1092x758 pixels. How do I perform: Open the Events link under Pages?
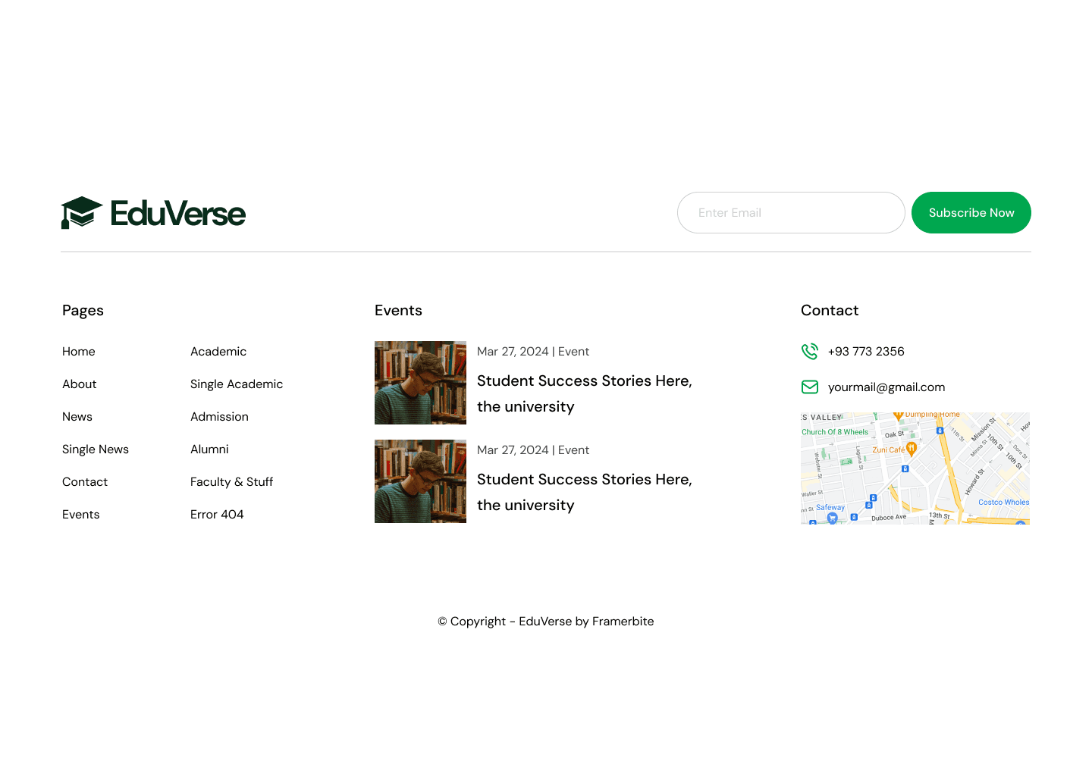(x=81, y=515)
